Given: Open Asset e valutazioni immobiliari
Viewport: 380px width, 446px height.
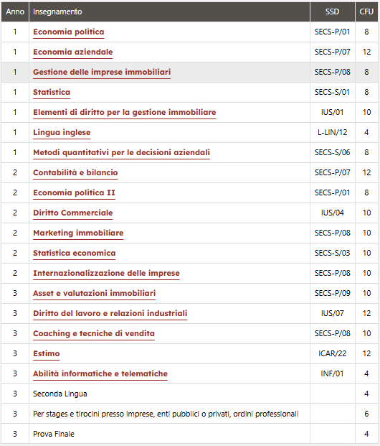Looking at the screenshot, I should point(95,293).
